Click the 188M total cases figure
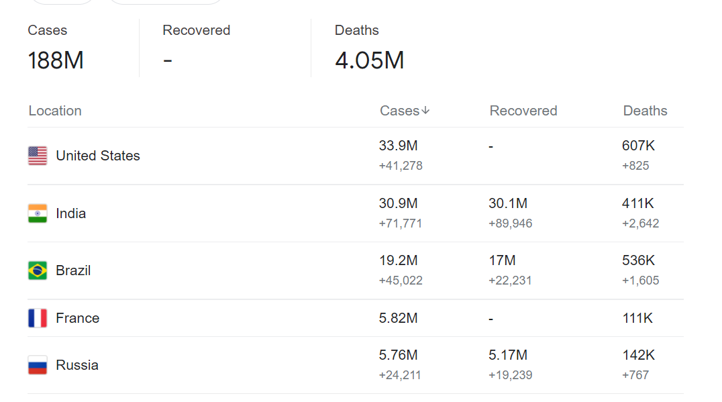The height and width of the screenshot is (402, 722). pos(56,60)
